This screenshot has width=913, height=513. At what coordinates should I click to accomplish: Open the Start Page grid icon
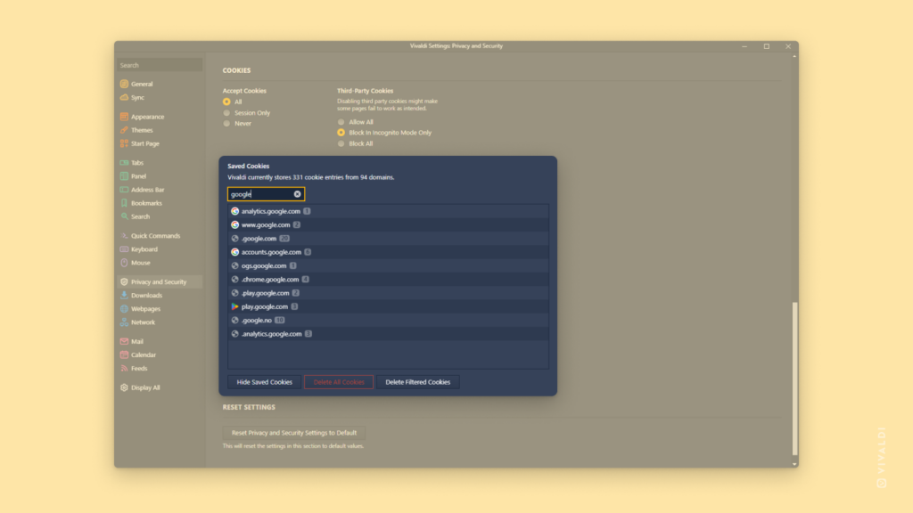124,143
